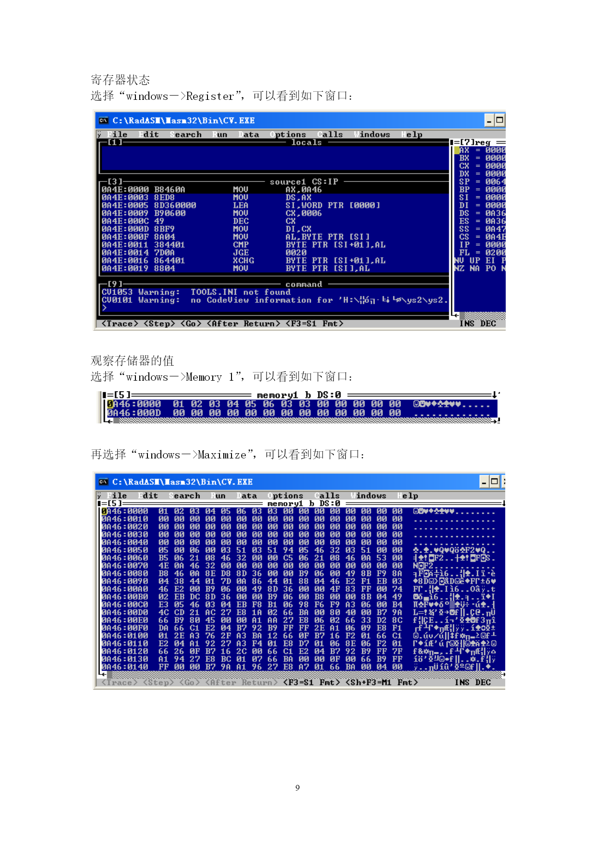Viewport: 596px width, 842px height.
Task: Open the Windows menu in the upper CodeView window
Action: click(x=372, y=134)
